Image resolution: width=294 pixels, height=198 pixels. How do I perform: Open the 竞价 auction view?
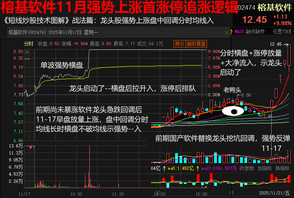pyautogui.click(x=179, y=44)
